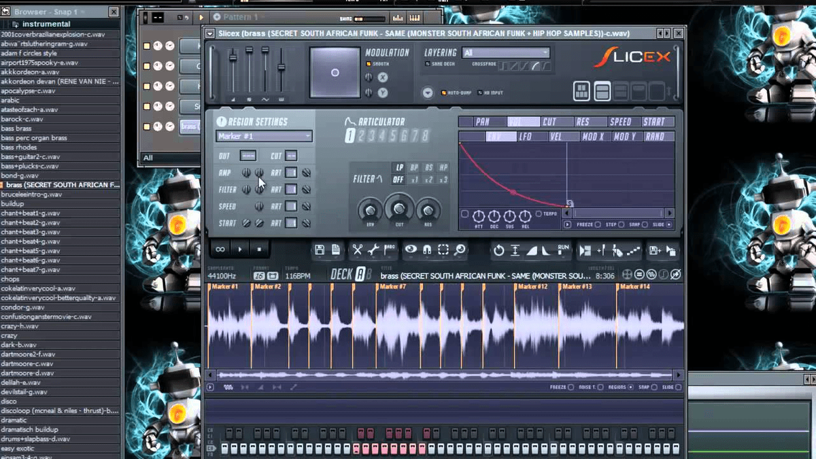Click the RUN script icon
Screen dimensions: 816x459
click(563, 250)
